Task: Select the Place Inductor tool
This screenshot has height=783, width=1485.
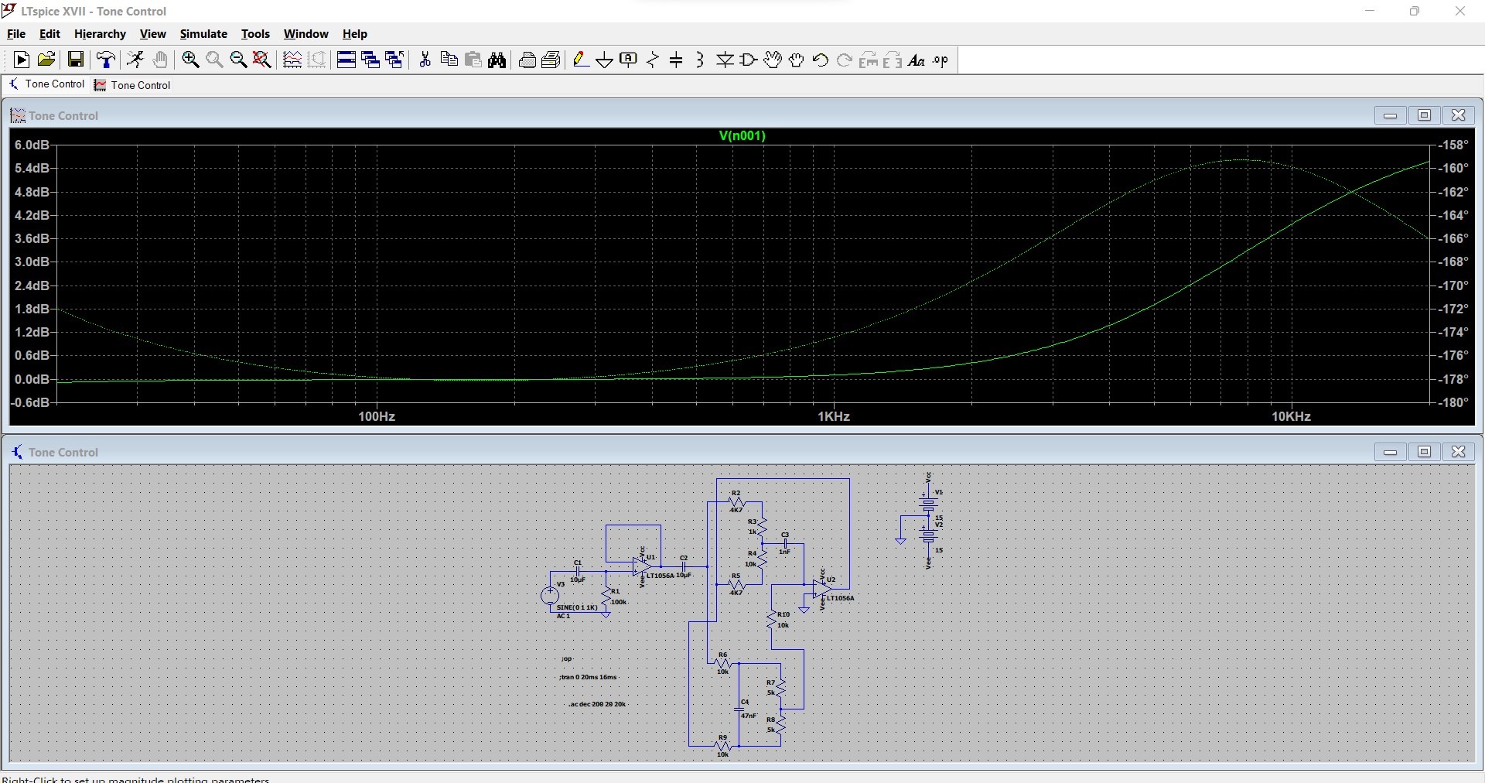Action: 701,60
